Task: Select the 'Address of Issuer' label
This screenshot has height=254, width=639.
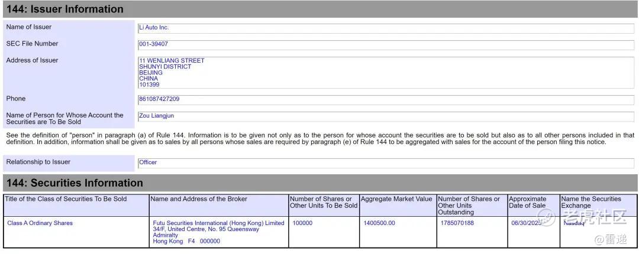Action: click(x=32, y=60)
